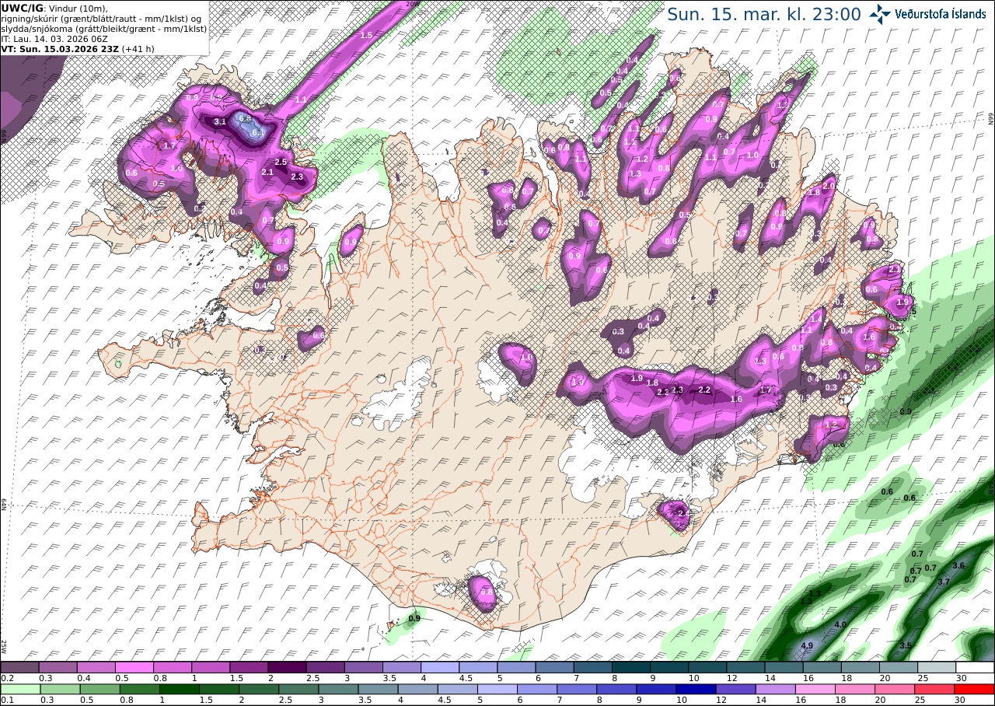Screen dimensions: 995x706
Task: Pick the darkest purple swatch in the upper legend row
Action: tap(287, 667)
